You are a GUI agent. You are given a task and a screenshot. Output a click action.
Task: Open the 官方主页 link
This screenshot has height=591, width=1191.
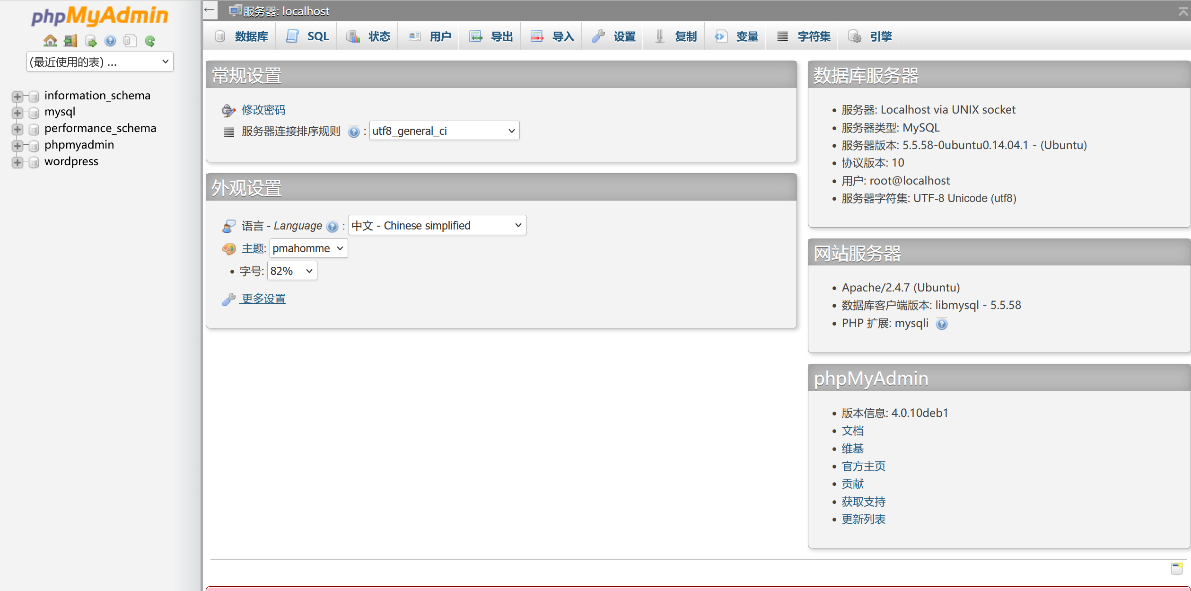pyautogui.click(x=863, y=466)
